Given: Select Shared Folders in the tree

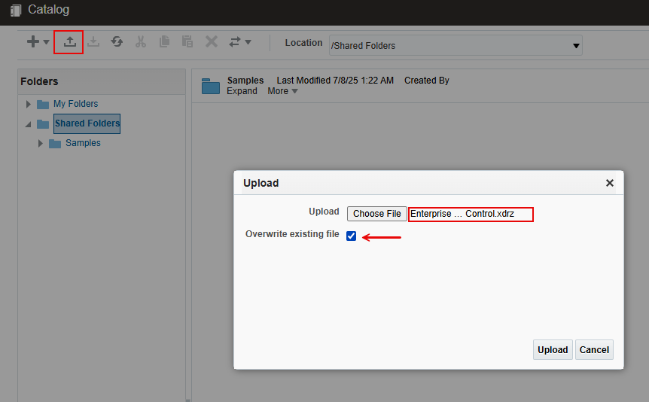Looking at the screenshot, I should pos(87,123).
